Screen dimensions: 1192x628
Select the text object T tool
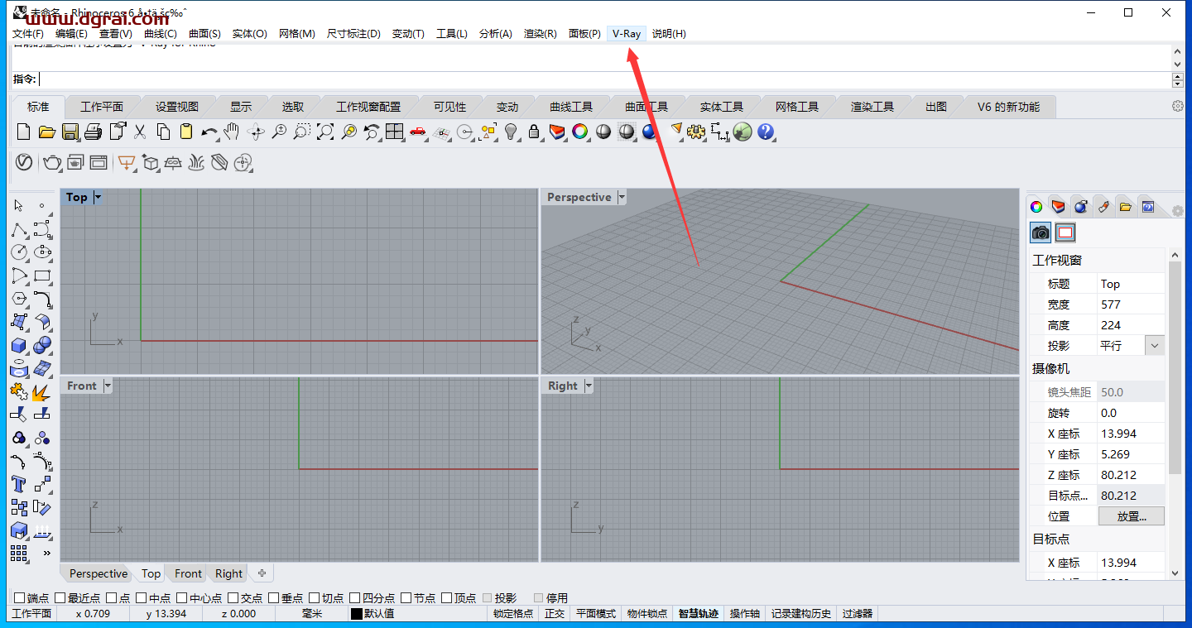coord(19,484)
